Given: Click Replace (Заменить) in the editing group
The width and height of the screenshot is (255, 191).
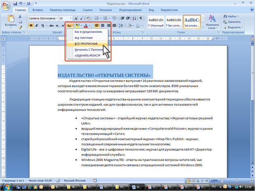Looking at the screenshot, I should point(232,22).
